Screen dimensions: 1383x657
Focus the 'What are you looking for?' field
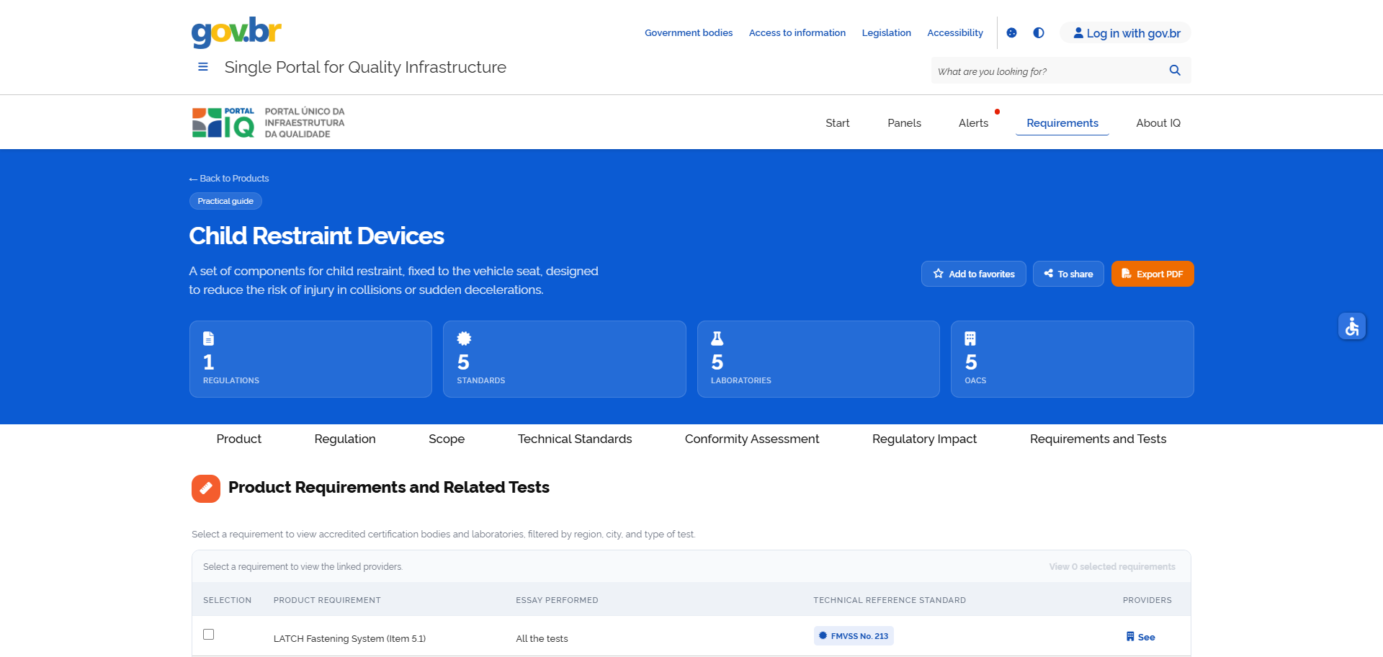(x=1048, y=71)
